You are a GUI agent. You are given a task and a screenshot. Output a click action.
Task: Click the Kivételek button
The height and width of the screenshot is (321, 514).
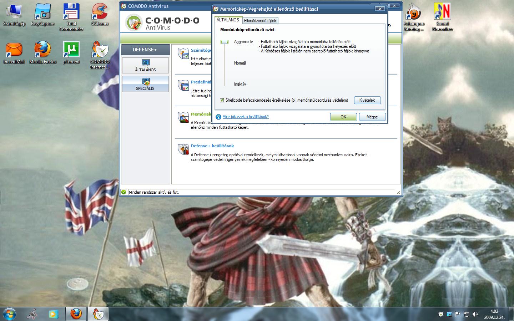pyautogui.click(x=367, y=100)
